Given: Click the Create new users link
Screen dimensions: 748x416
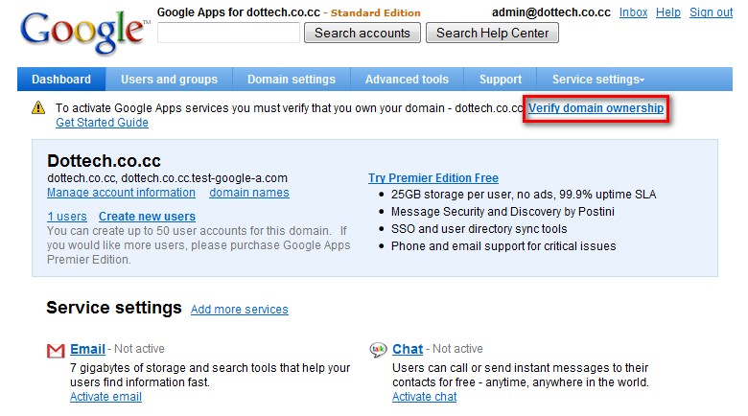Looking at the screenshot, I should point(147,217).
